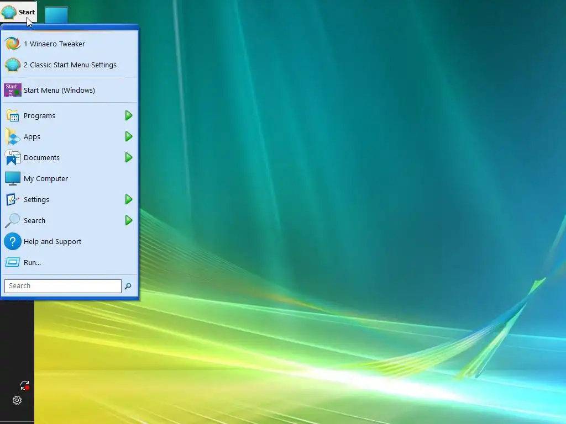Click the Start button with shell icon

(18, 12)
